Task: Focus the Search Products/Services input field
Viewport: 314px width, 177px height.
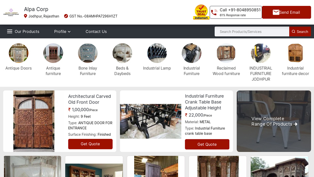Action: pyautogui.click(x=252, y=31)
